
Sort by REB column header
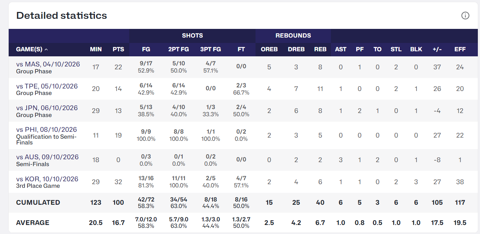[x=320, y=49]
